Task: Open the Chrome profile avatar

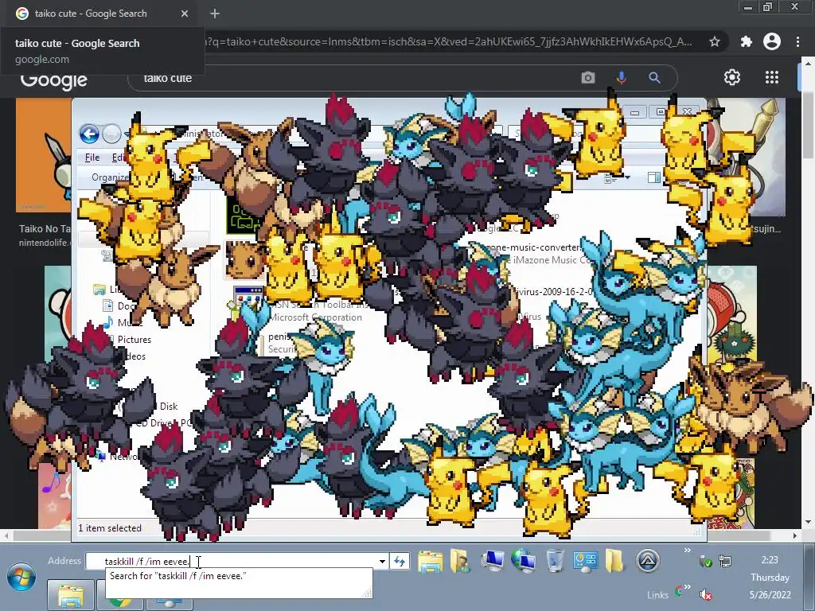Action: [x=772, y=41]
